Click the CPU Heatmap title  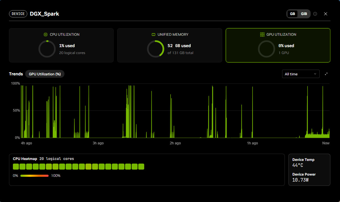(x=25, y=159)
